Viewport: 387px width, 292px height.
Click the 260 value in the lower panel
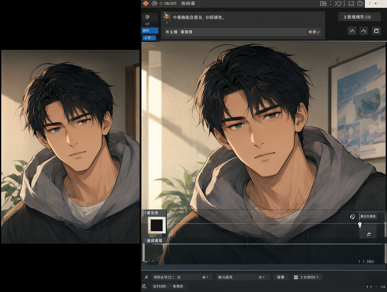click(x=370, y=261)
